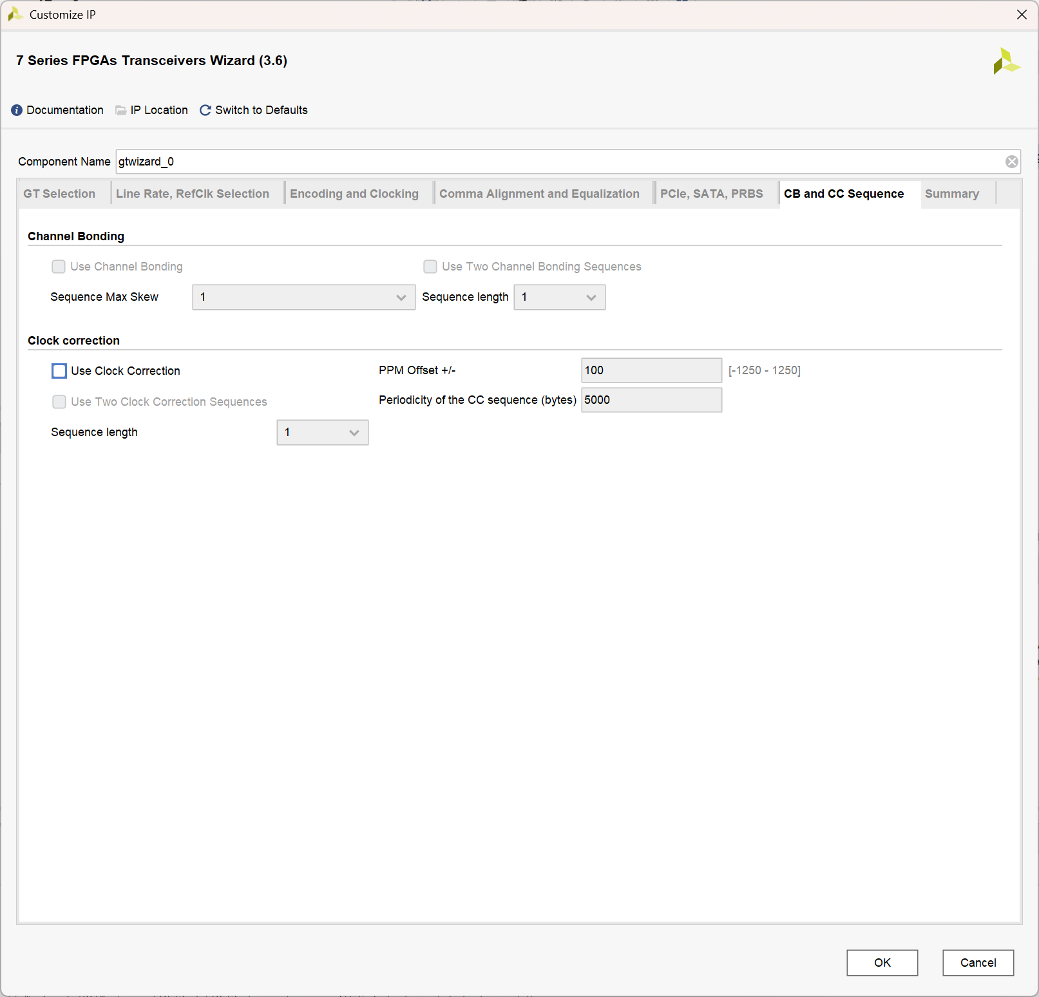Click the PPM Offset +/- label
Image resolution: width=1039 pixels, height=997 pixels.
[x=417, y=370]
